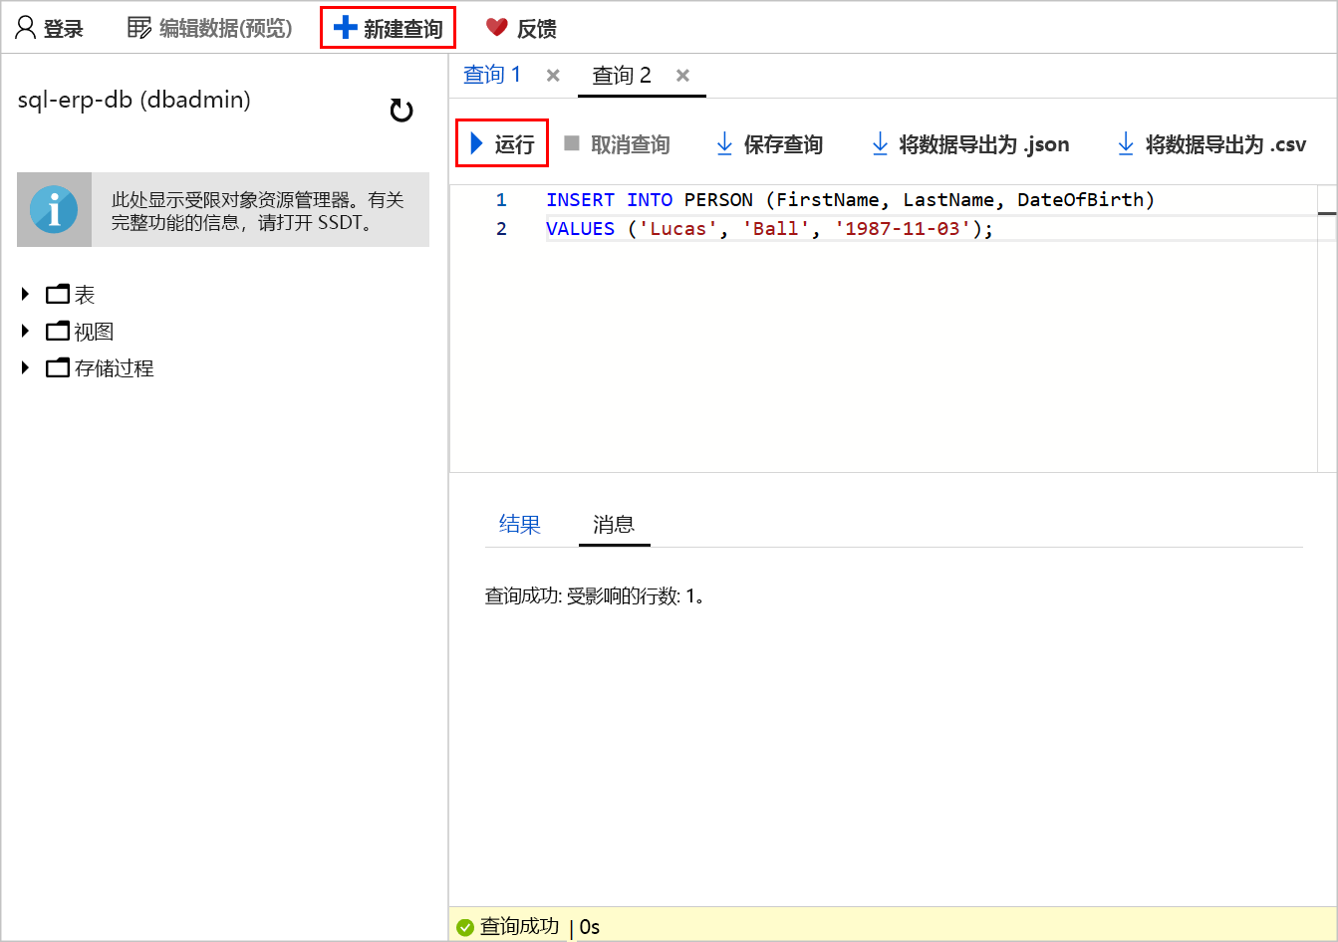
Task: Click the VALUES ('Lucas', 'Ball') code line
Action: (x=770, y=229)
